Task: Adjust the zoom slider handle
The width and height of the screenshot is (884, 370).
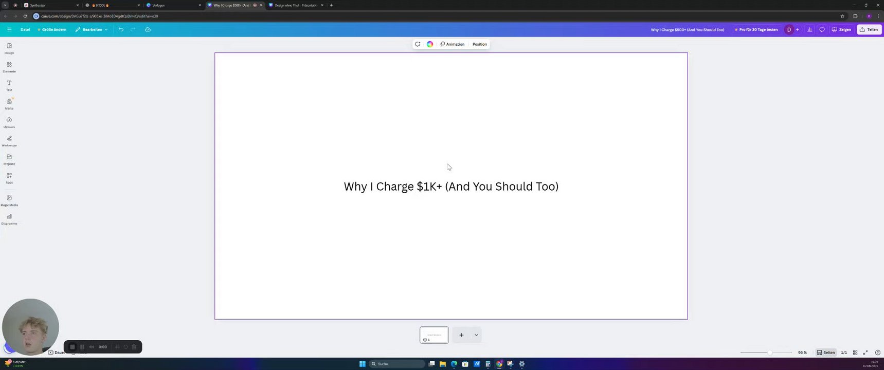Action: (770, 353)
